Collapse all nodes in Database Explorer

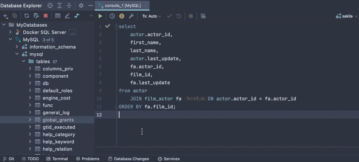pos(69,5)
